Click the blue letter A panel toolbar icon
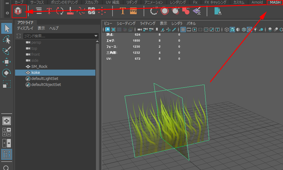Screen dimensions: 283x170 click(x=108, y=29)
